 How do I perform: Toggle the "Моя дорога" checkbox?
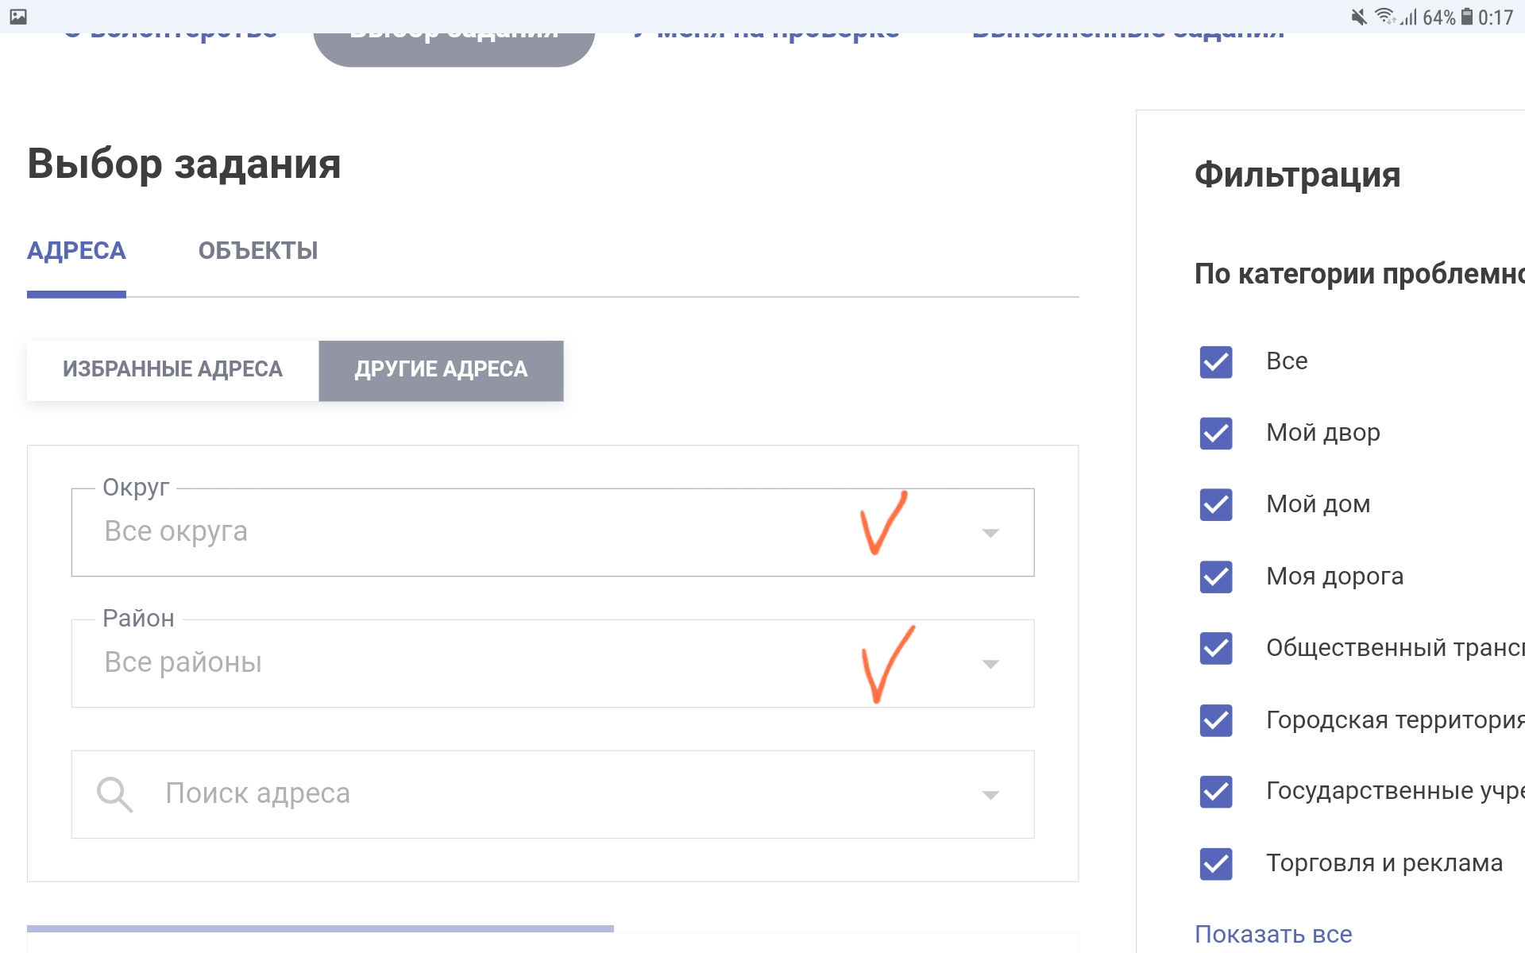pos(1216,577)
